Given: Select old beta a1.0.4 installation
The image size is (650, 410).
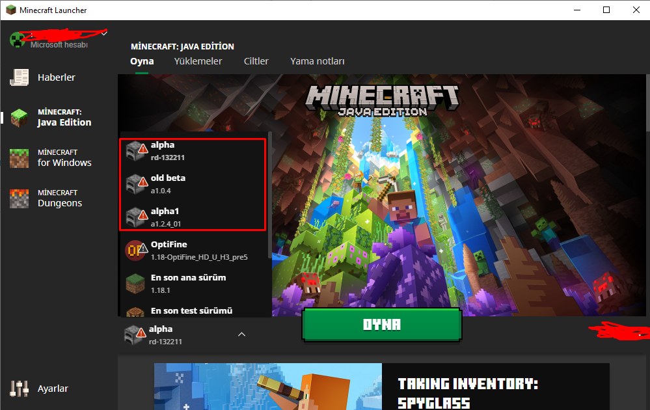Looking at the screenshot, I should point(194,184).
